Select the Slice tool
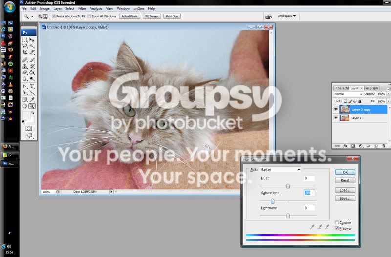Viewport: 391px width, 257px height. point(32,52)
